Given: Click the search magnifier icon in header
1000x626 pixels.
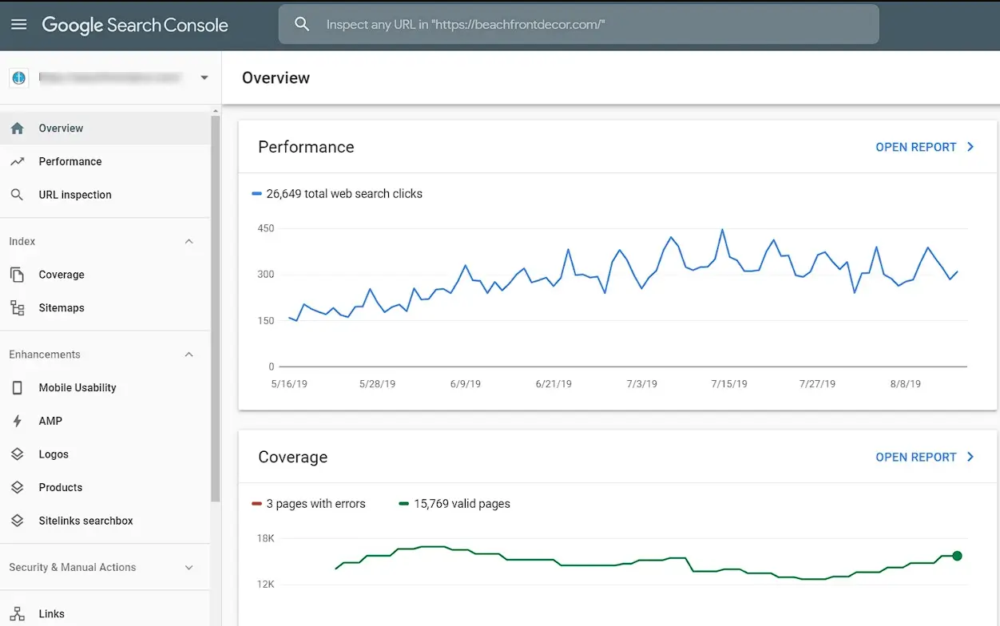Looking at the screenshot, I should point(302,25).
